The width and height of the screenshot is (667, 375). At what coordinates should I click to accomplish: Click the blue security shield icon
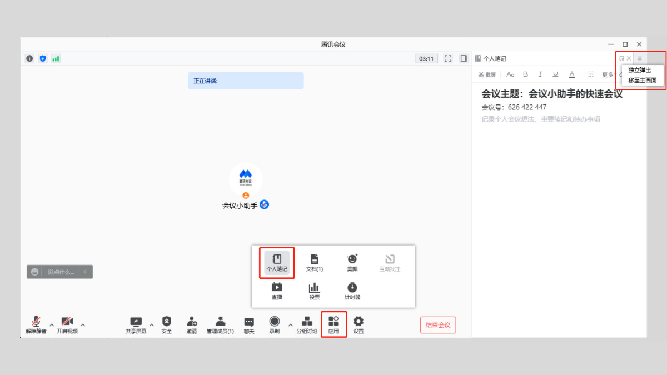click(x=43, y=58)
